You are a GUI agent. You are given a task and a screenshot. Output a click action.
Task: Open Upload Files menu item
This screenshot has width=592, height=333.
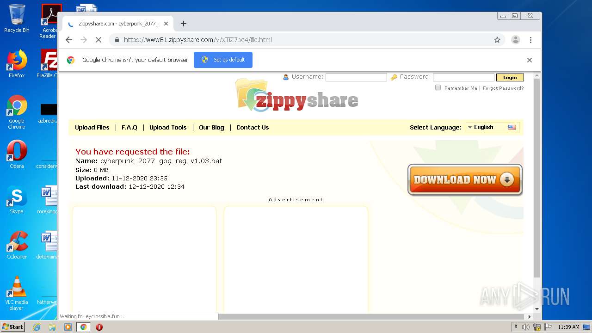[x=92, y=128]
